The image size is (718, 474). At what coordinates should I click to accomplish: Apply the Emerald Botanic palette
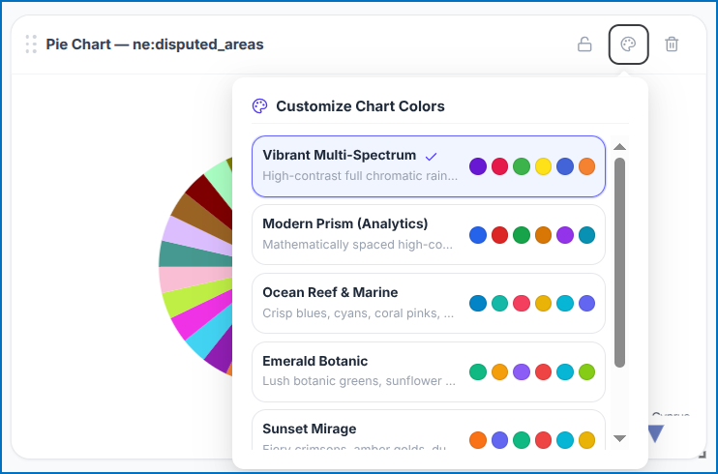coord(428,371)
